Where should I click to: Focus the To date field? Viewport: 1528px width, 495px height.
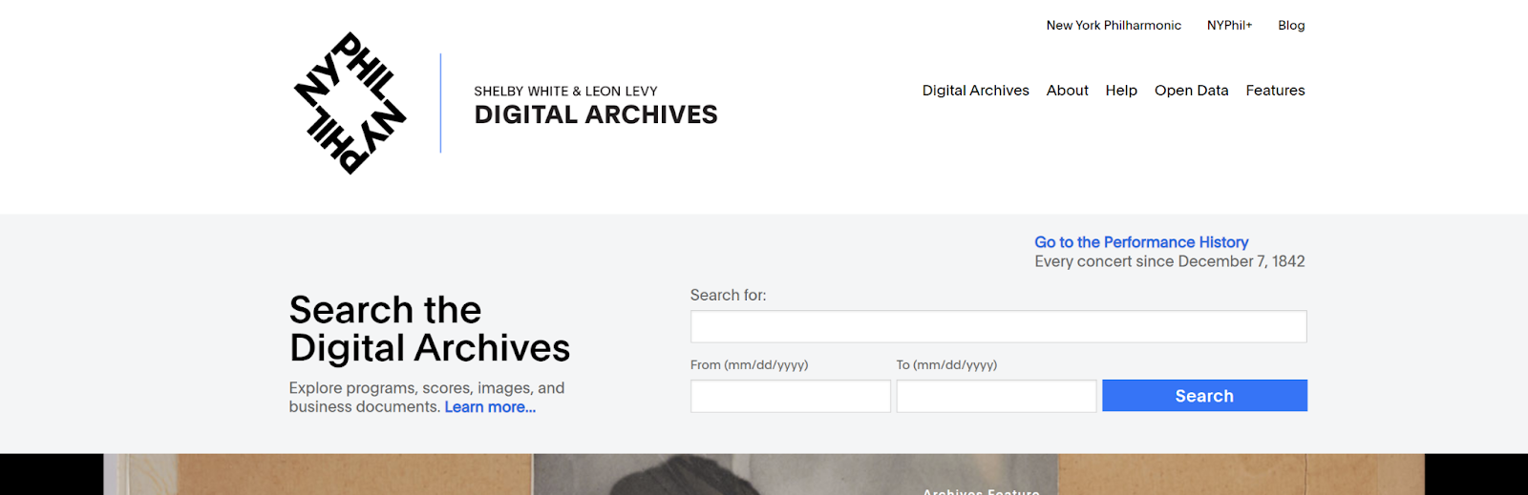coord(996,396)
